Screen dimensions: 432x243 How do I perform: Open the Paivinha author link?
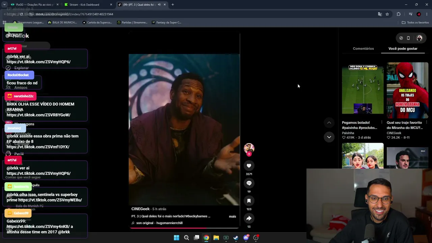[348, 133]
